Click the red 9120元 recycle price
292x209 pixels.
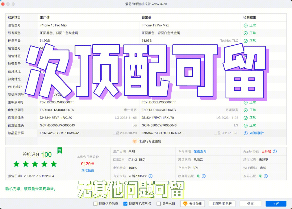[x=88, y=164]
